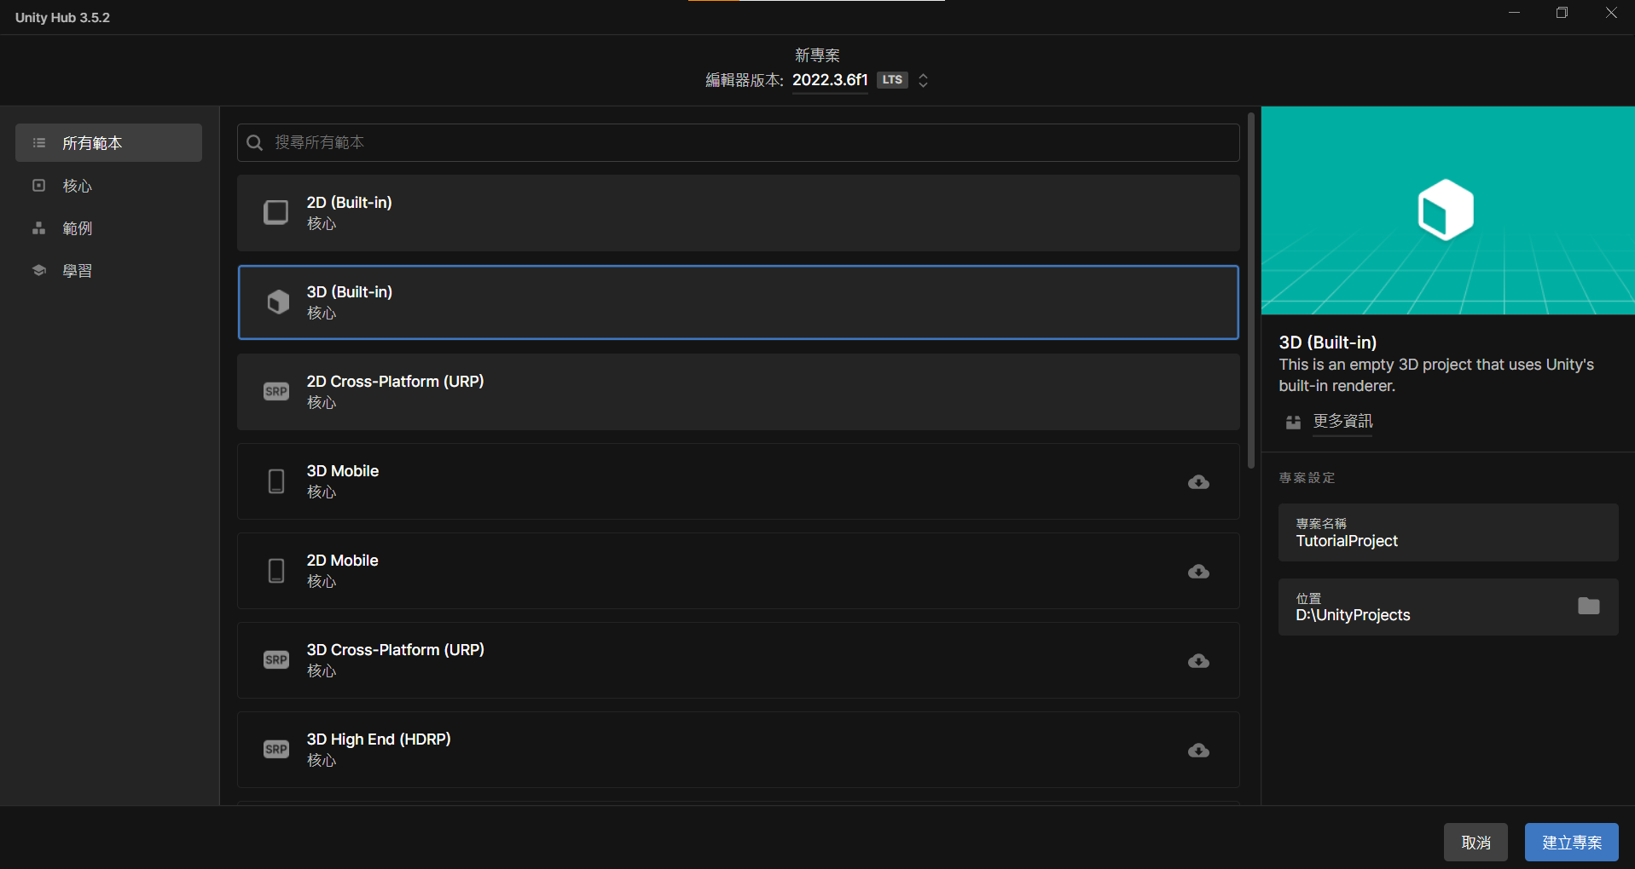
Task: Click SRP icon of 2D Cross-Platform (URP)
Action: coord(276,392)
